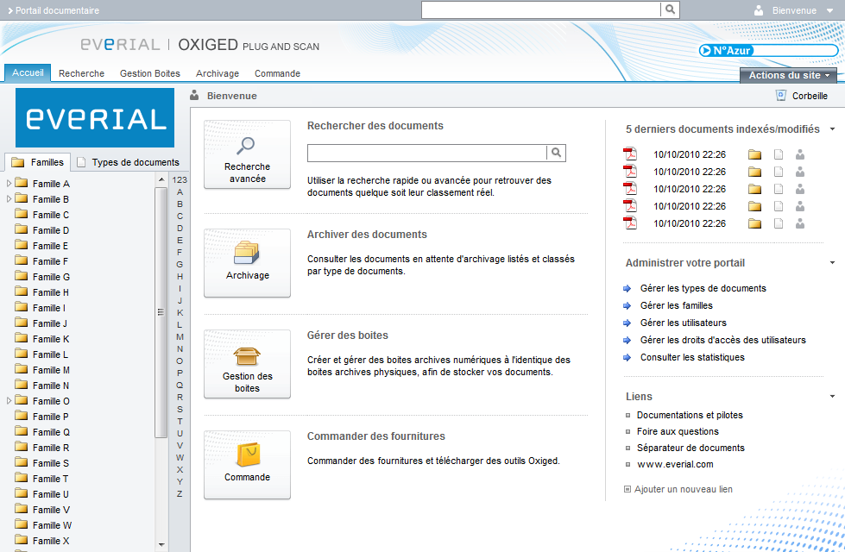Open Gérer les types de documents
The width and height of the screenshot is (845, 552).
point(703,288)
